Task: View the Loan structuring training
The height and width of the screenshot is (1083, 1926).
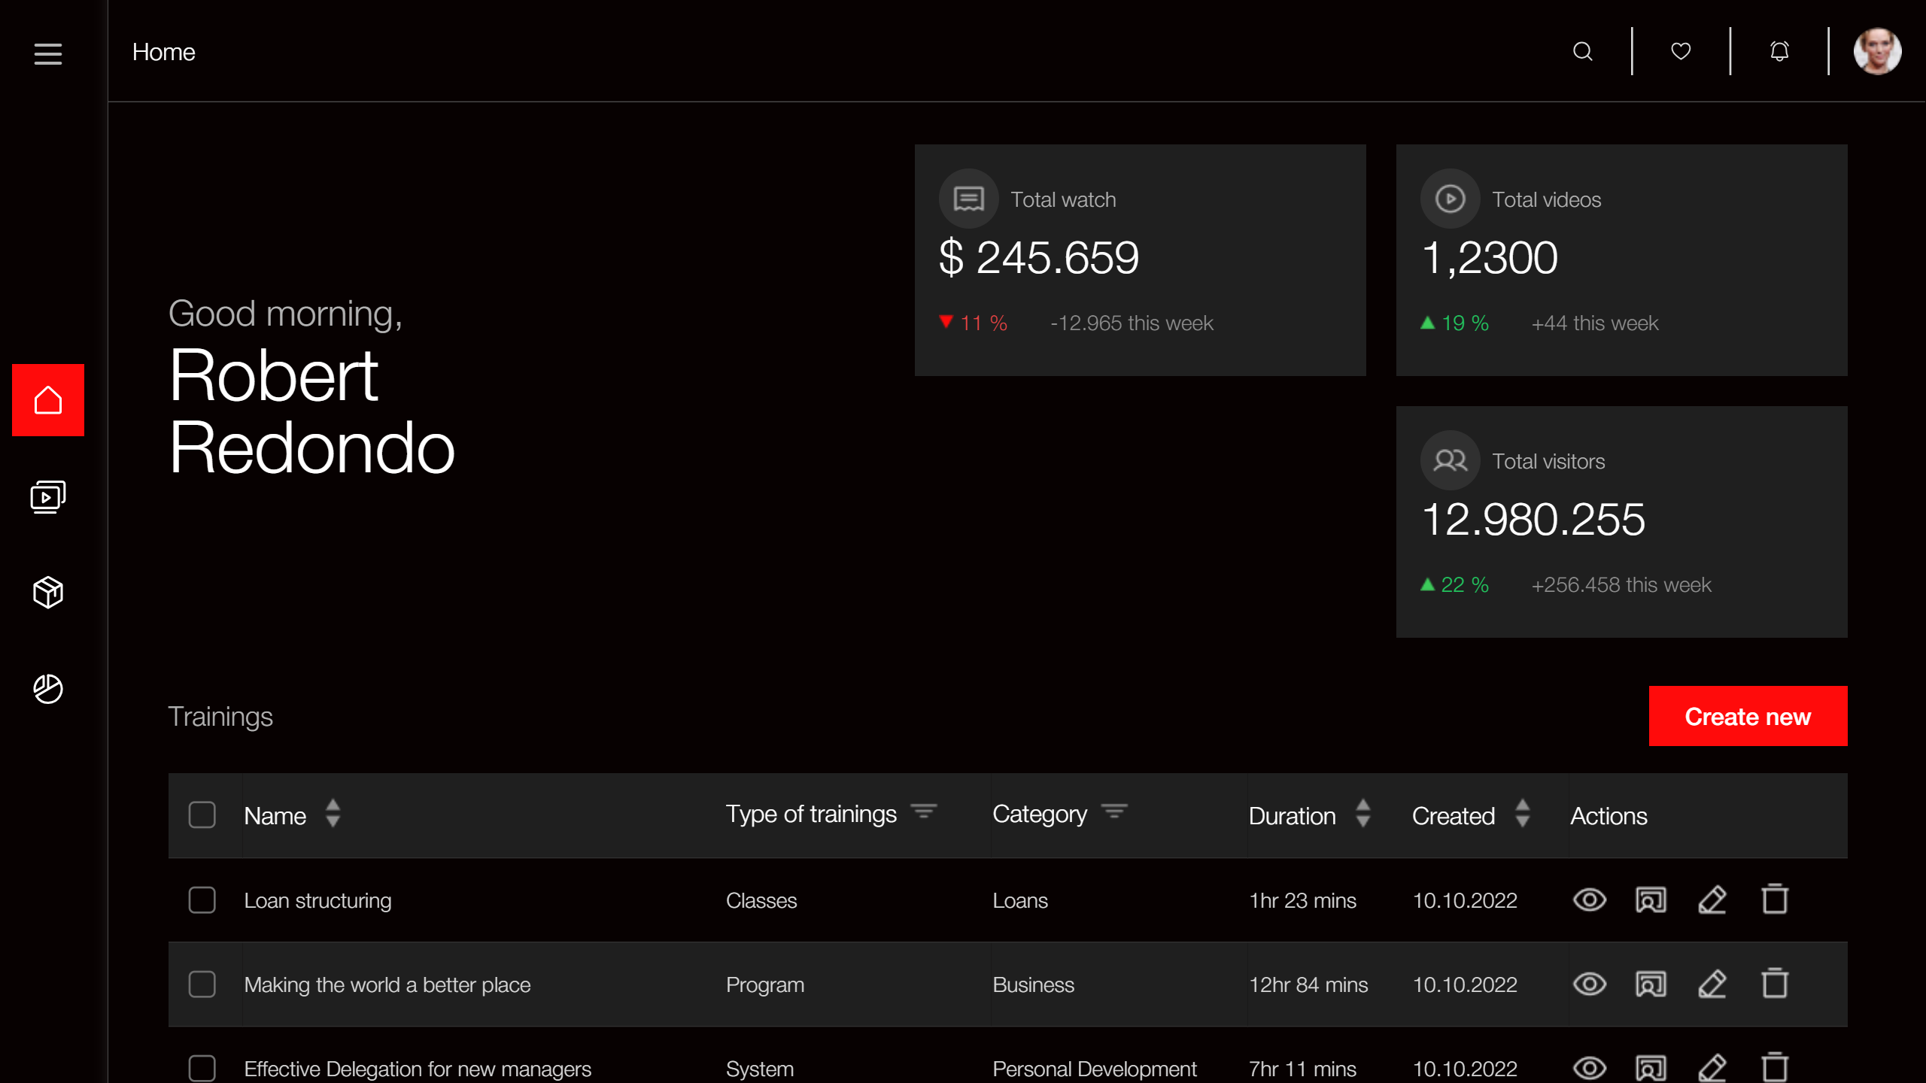Action: [x=1589, y=899]
